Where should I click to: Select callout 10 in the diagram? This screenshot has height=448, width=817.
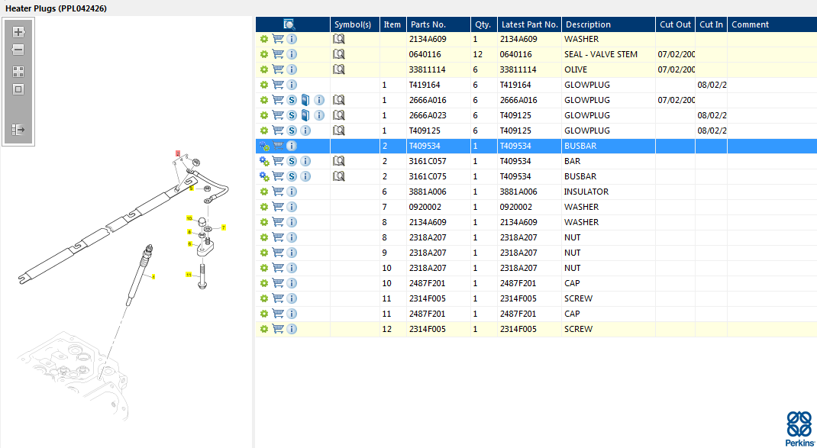click(x=189, y=218)
